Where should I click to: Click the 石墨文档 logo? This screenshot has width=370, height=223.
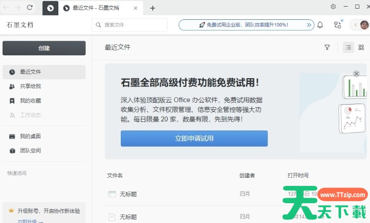(20, 25)
